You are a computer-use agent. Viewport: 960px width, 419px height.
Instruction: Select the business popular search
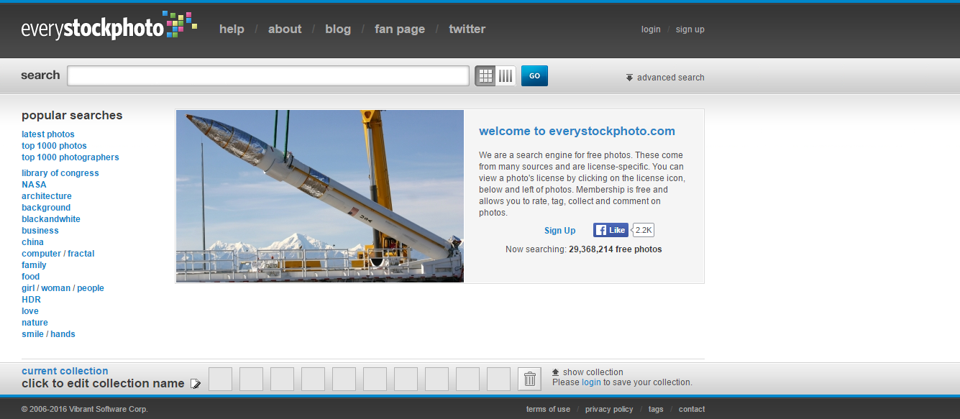(40, 231)
